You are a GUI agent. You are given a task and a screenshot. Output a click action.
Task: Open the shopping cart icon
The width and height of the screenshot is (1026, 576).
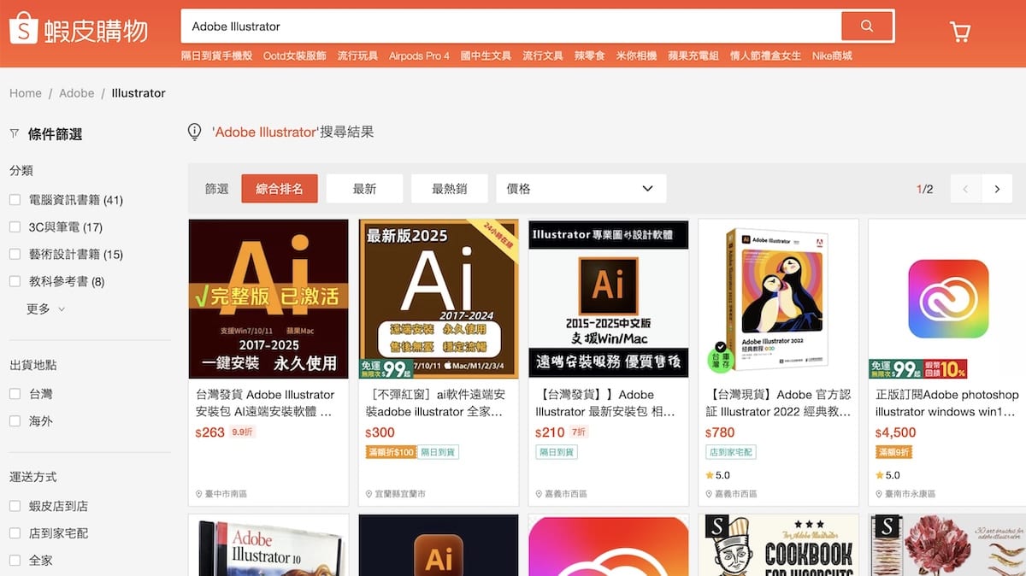click(x=960, y=30)
